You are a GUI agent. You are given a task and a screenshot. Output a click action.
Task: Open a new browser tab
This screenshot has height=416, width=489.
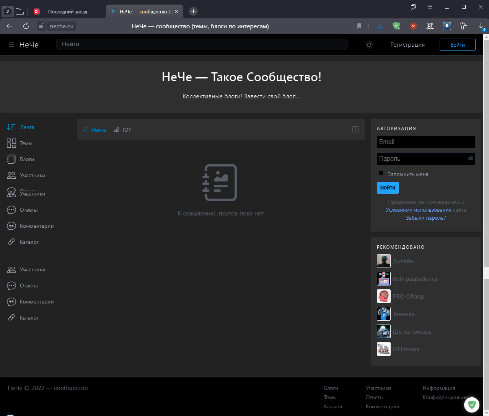pyautogui.click(x=193, y=11)
